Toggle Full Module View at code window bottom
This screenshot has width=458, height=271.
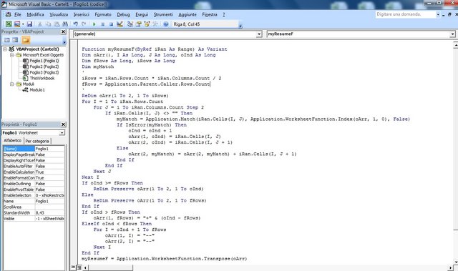pyautogui.click(x=79, y=267)
